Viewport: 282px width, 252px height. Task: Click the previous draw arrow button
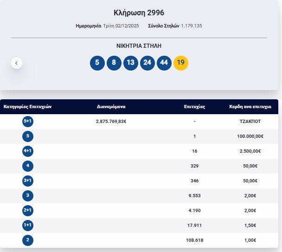tap(17, 63)
